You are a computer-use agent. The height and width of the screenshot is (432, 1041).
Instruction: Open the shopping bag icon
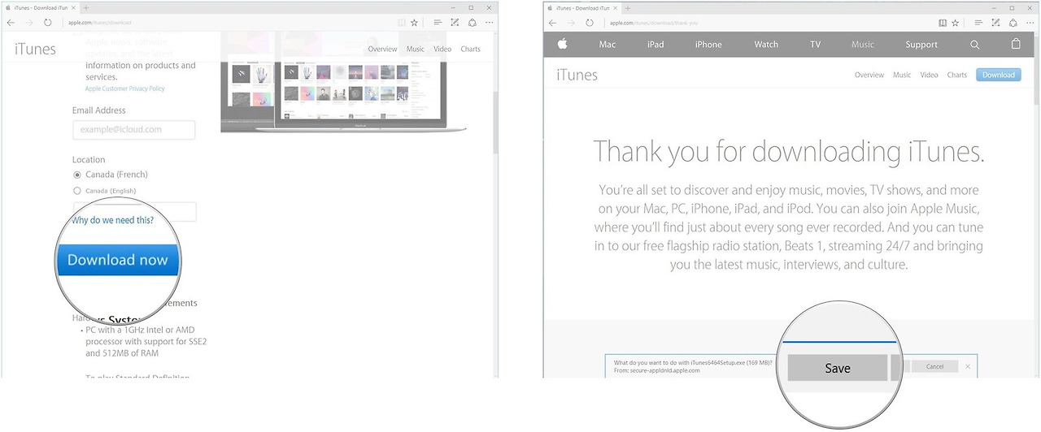[1016, 44]
